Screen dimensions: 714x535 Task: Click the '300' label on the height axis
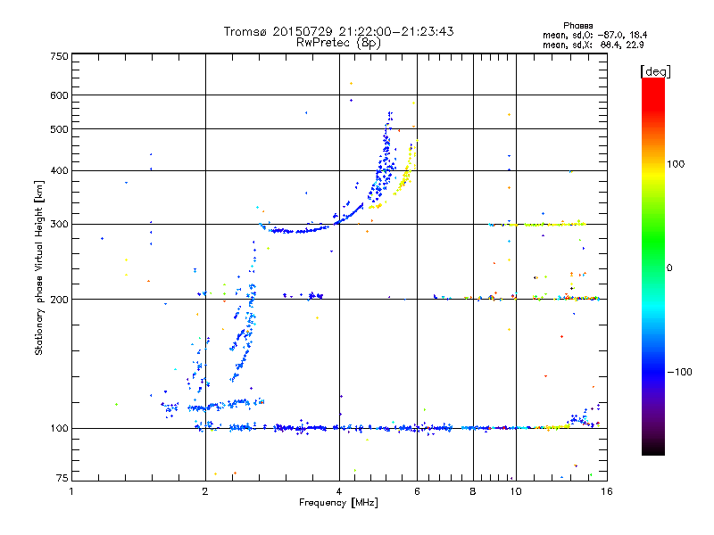(x=60, y=224)
